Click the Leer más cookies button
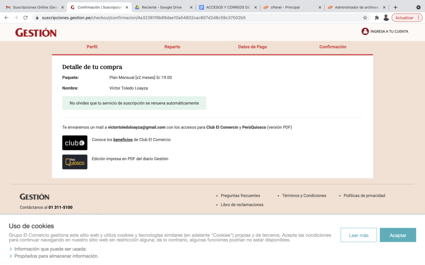The height and width of the screenshot is (265, 425). [x=359, y=235]
